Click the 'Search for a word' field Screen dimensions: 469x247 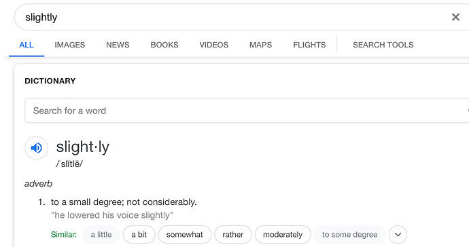click(247, 111)
